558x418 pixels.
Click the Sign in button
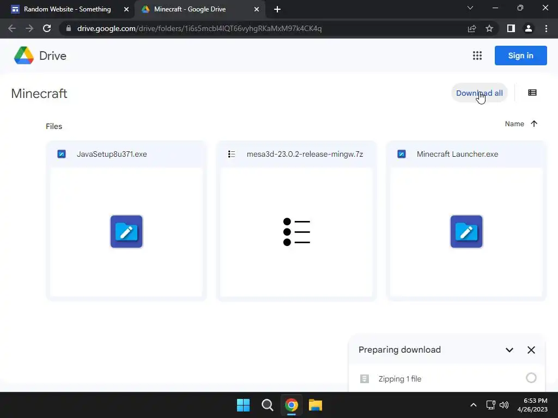click(520, 56)
